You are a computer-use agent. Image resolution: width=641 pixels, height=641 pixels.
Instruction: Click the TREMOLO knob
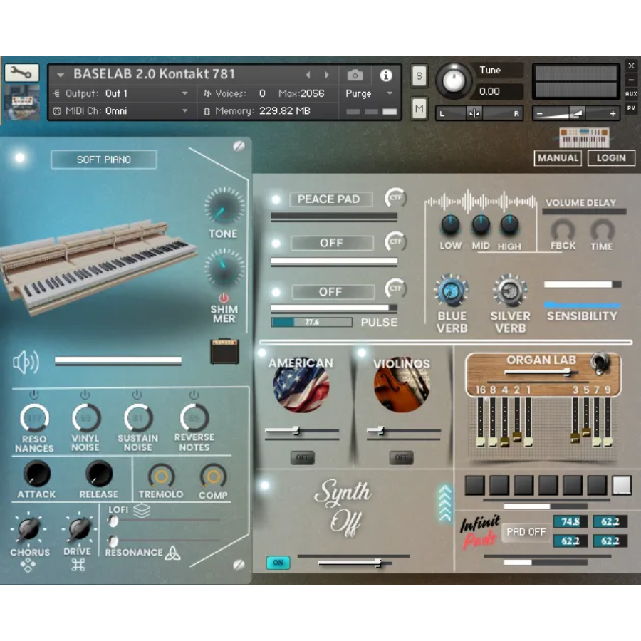click(x=162, y=476)
